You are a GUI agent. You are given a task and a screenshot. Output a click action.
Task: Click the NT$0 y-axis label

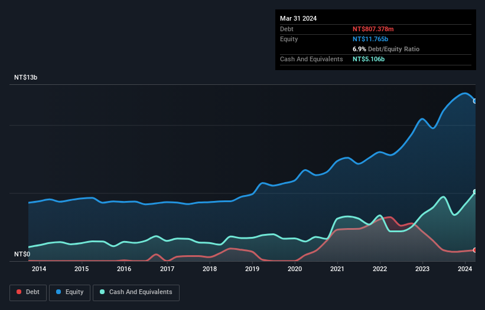[x=22, y=254]
